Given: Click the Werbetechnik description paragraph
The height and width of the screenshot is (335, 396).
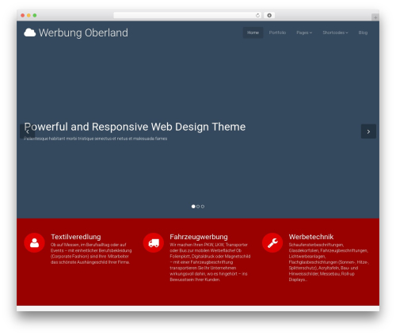Looking at the screenshot, I should click(x=329, y=262).
